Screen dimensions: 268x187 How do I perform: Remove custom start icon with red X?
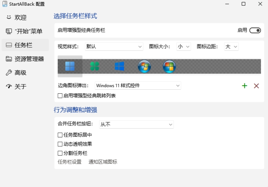pyautogui.click(x=256, y=86)
